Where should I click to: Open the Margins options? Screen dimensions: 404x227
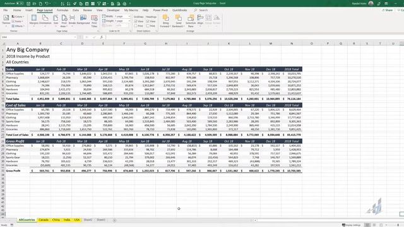coord(33,20)
